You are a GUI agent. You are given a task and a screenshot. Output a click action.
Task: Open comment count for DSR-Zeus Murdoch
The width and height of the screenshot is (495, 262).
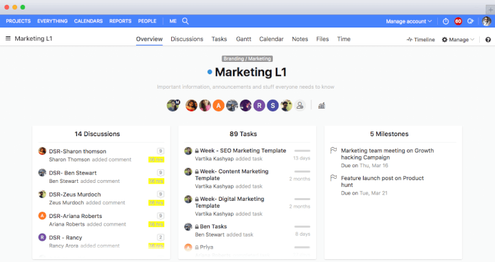coord(160,194)
